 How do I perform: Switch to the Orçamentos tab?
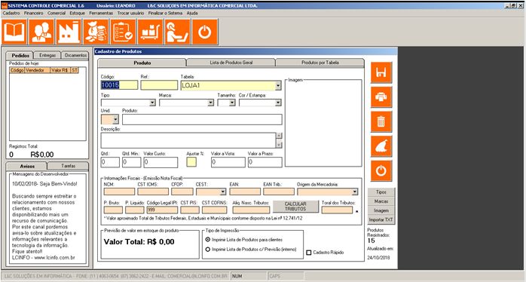(x=75, y=55)
